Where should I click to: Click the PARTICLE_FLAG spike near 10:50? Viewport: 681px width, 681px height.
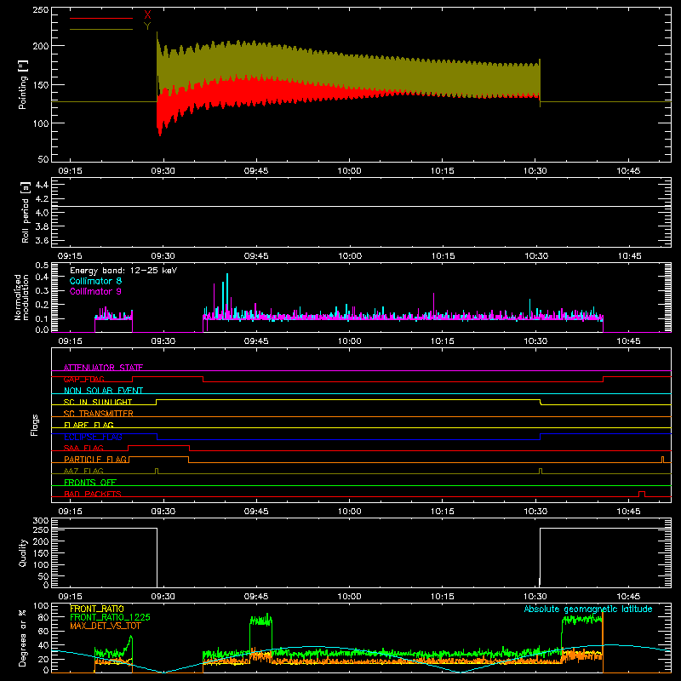662,460
